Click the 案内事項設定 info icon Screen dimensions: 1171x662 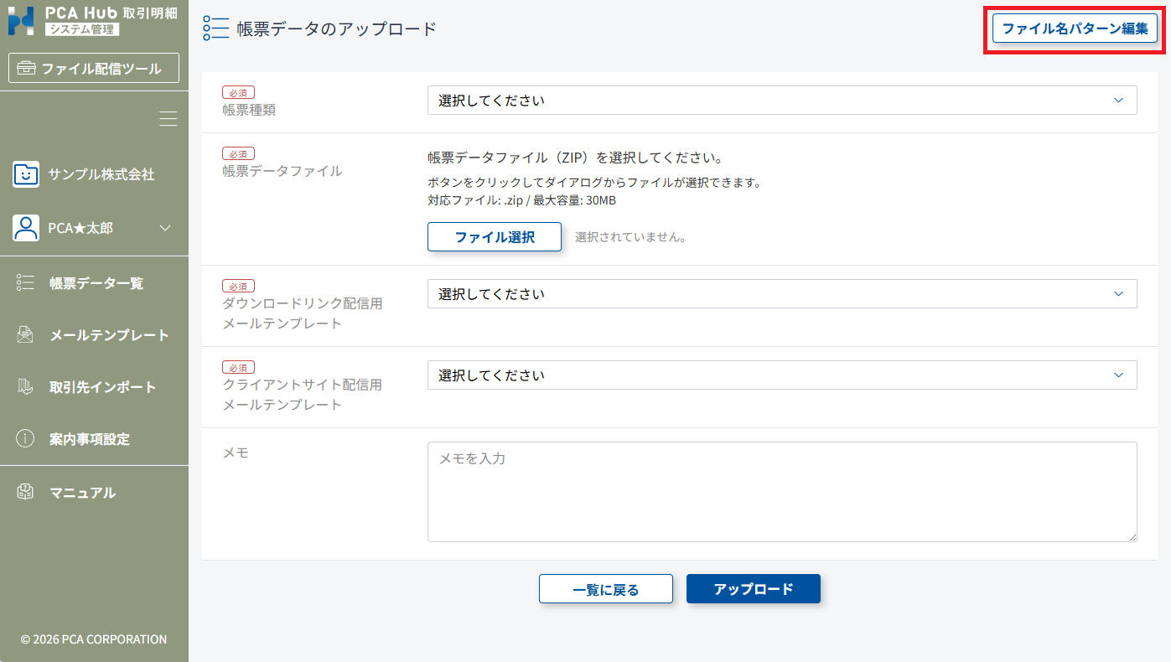point(25,439)
